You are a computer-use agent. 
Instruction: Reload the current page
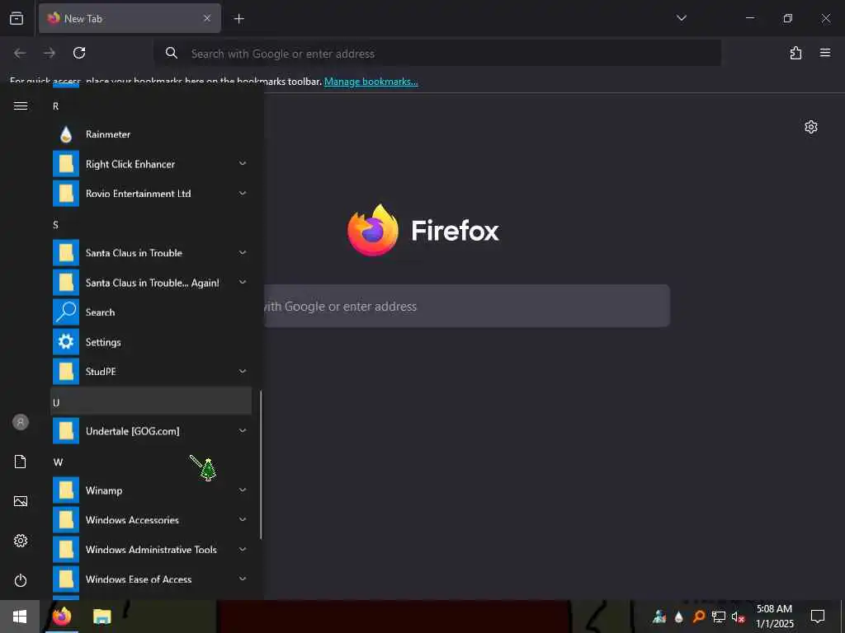point(79,53)
